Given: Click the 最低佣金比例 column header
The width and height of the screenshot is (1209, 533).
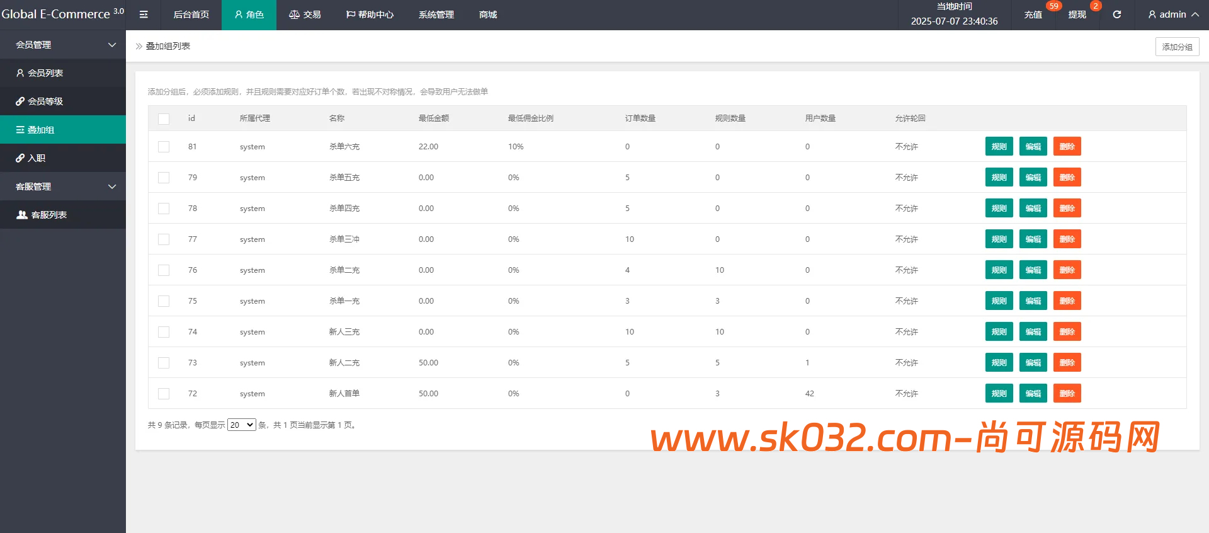Looking at the screenshot, I should [531, 118].
